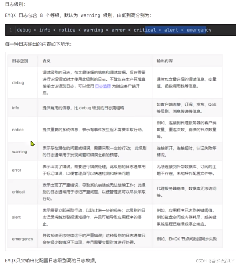Click the critical output 代理服务器崩溃
Viewport: 236px width, 265px height.
(x=171, y=188)
